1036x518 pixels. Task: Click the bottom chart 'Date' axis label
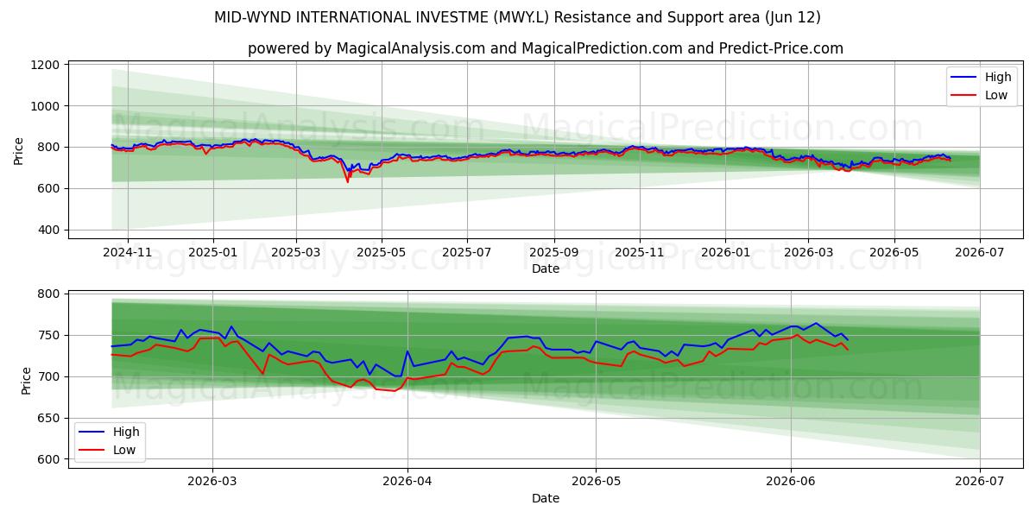pos(546,498)
